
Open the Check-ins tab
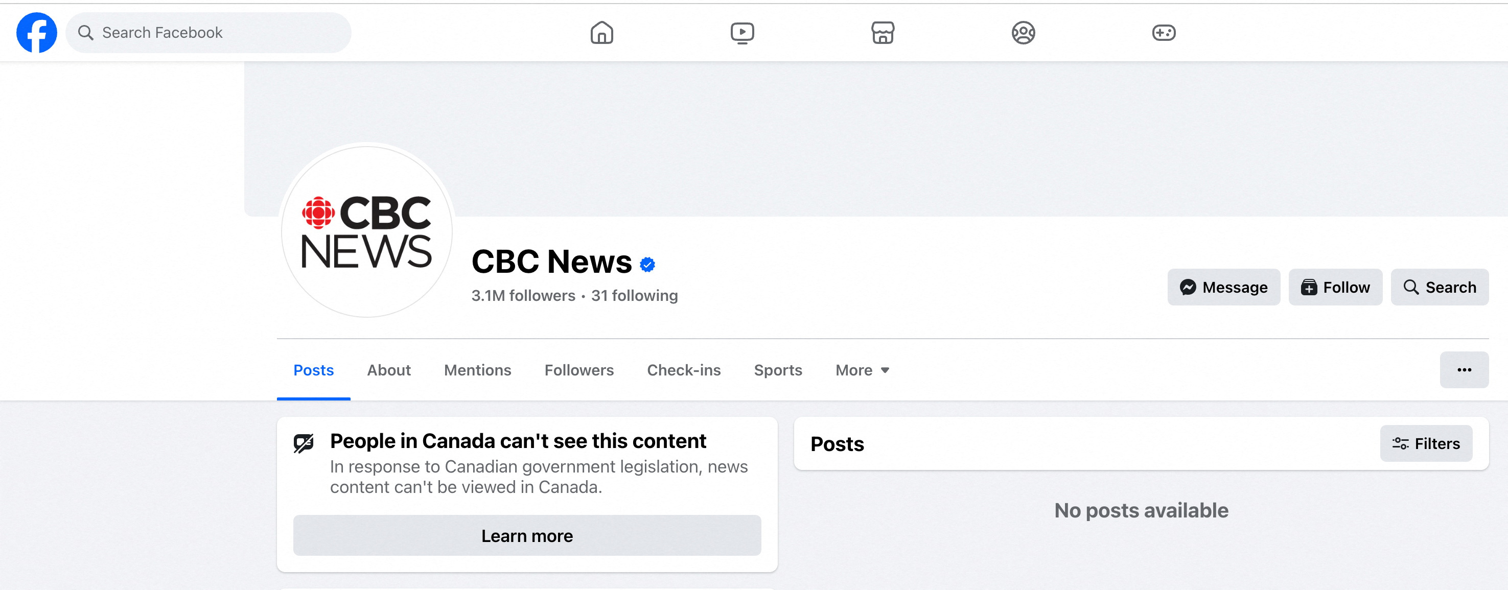point(684,370)
